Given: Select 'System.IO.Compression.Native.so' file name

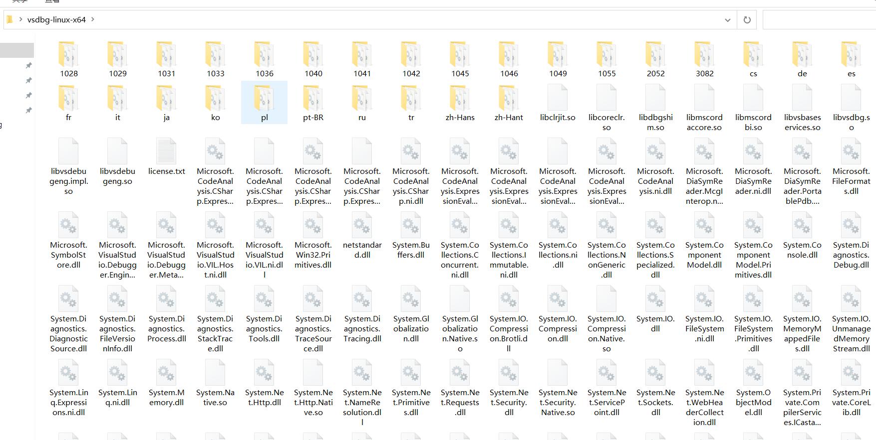Looking at the screenshot, I should click(606, 334).
